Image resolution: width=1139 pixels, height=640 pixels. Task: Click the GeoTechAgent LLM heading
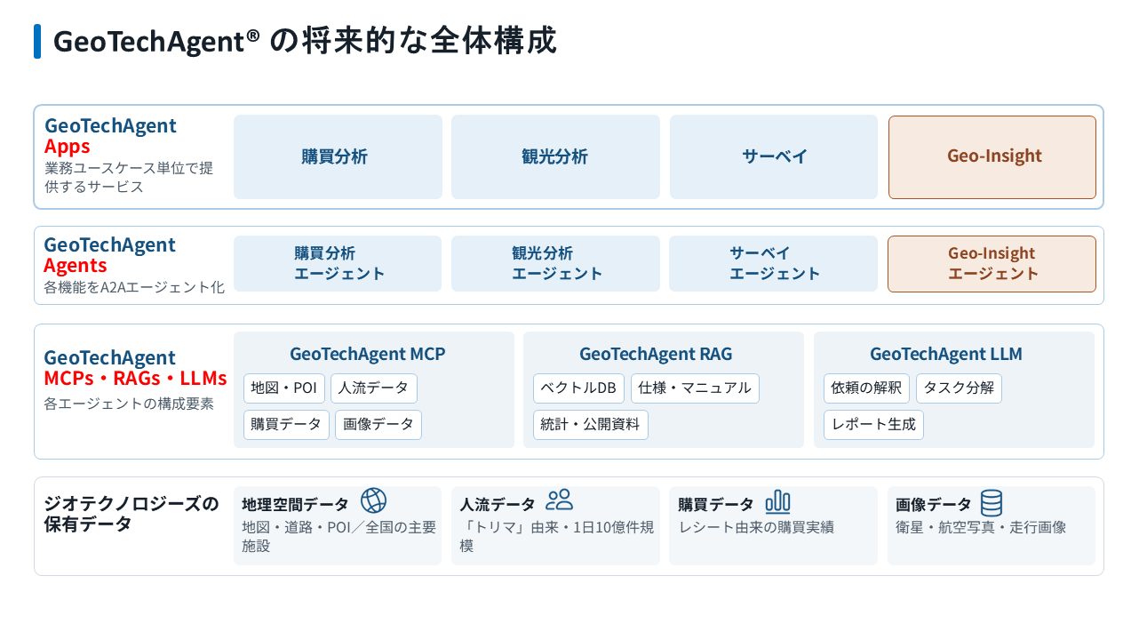946,354
